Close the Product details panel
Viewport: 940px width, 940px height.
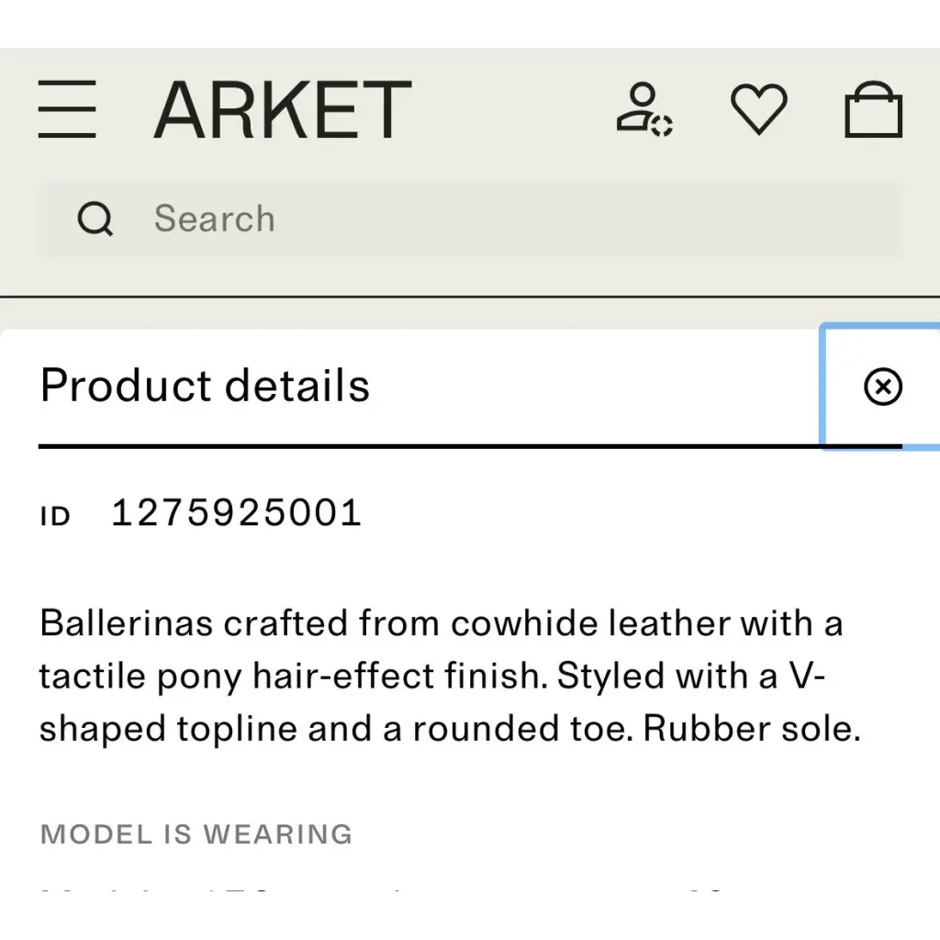[x=883, y=386]
